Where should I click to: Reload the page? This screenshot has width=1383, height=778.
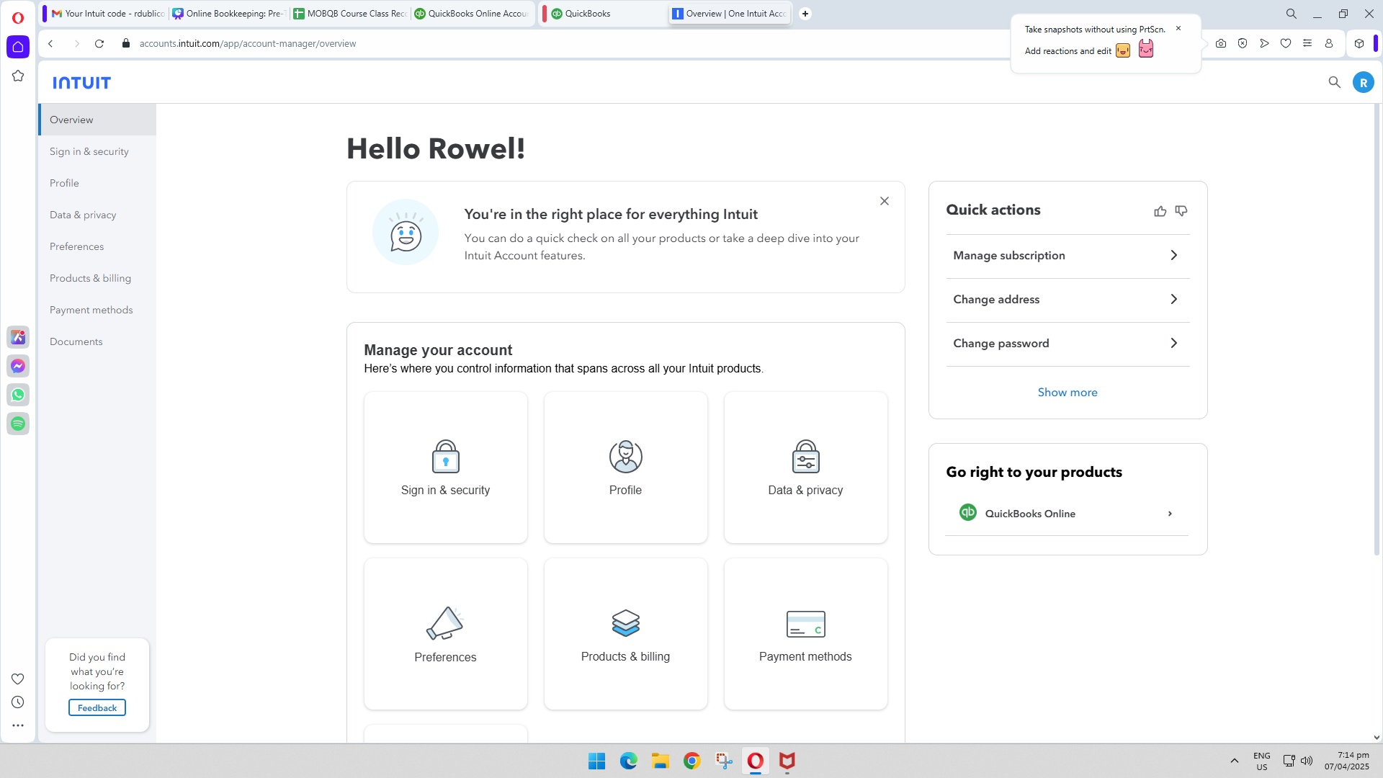click(x=99, y=43)
